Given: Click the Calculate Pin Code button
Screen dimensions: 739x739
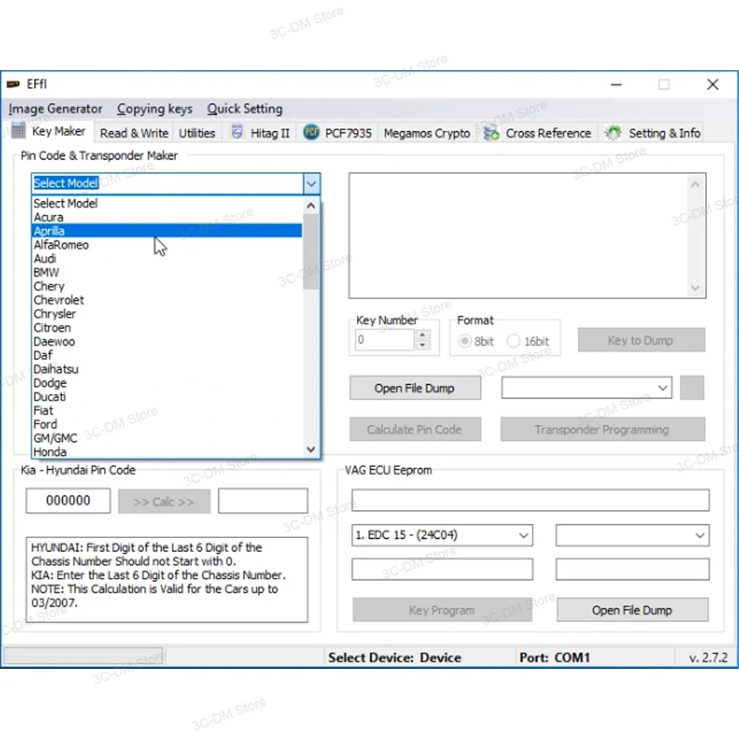Looking at the screenshot, I should coord(415,429).
